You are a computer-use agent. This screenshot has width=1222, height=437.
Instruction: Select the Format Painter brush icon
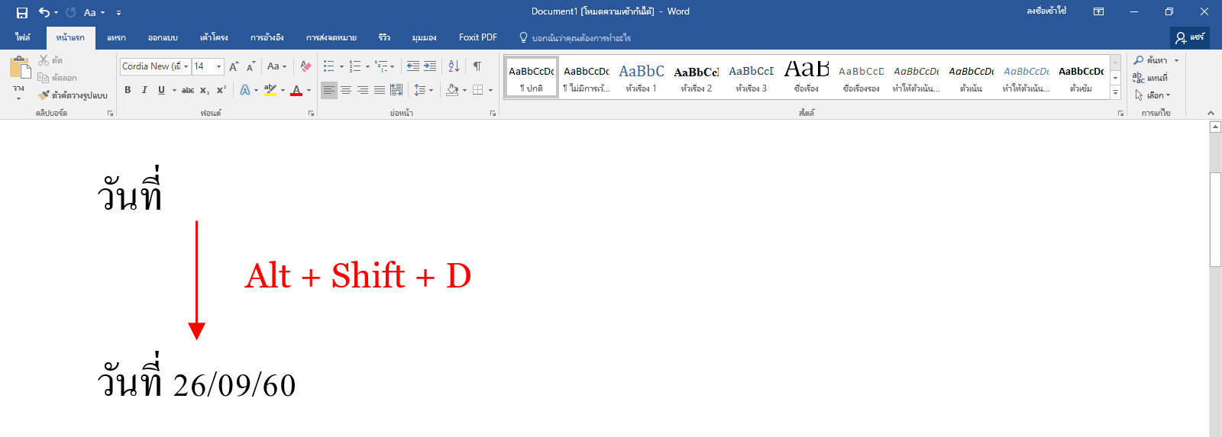(x=44, y=95)
